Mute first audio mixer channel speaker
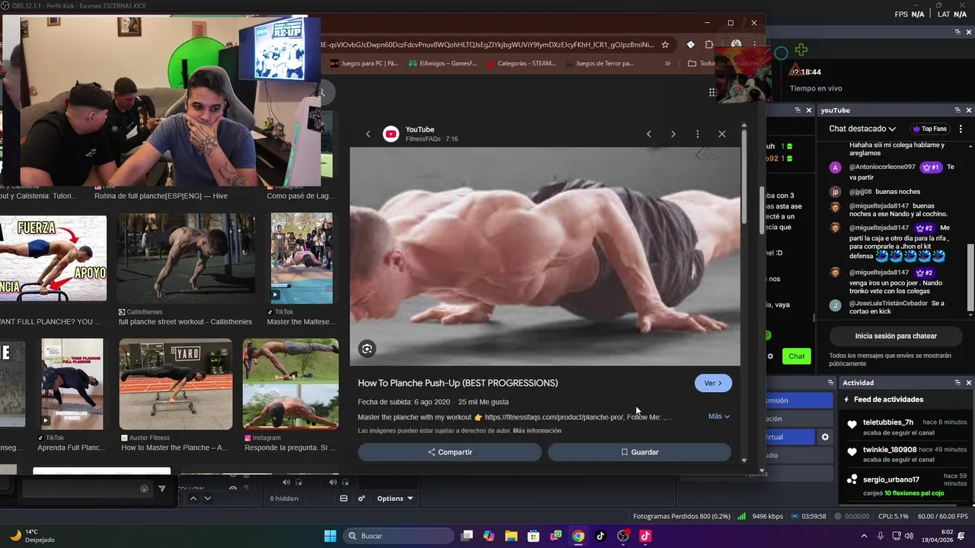This screenshot has width=975, height=548. [x=286, y=482]
